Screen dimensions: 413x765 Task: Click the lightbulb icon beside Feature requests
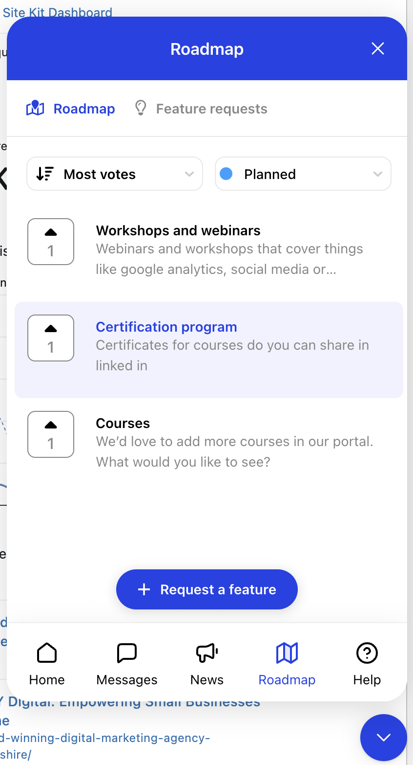(x=141, y=108)
